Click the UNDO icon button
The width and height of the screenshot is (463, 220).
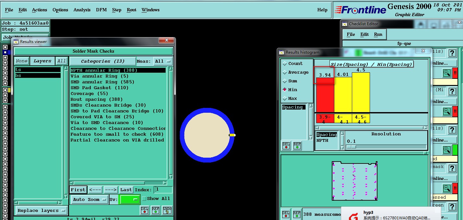point(167,210)
